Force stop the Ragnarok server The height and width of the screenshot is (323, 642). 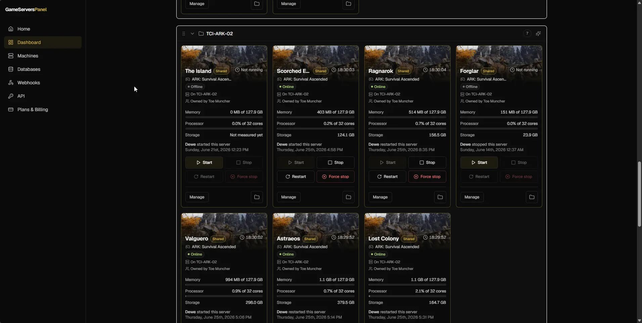(427, 177)
